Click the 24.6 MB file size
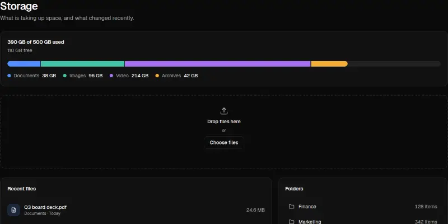 [255, 210]
